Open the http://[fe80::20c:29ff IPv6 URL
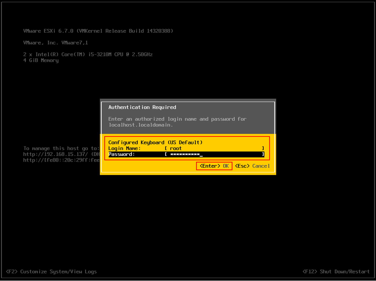Image resolution: width=376 pixels, height=281 pixels. pos(61,160)
